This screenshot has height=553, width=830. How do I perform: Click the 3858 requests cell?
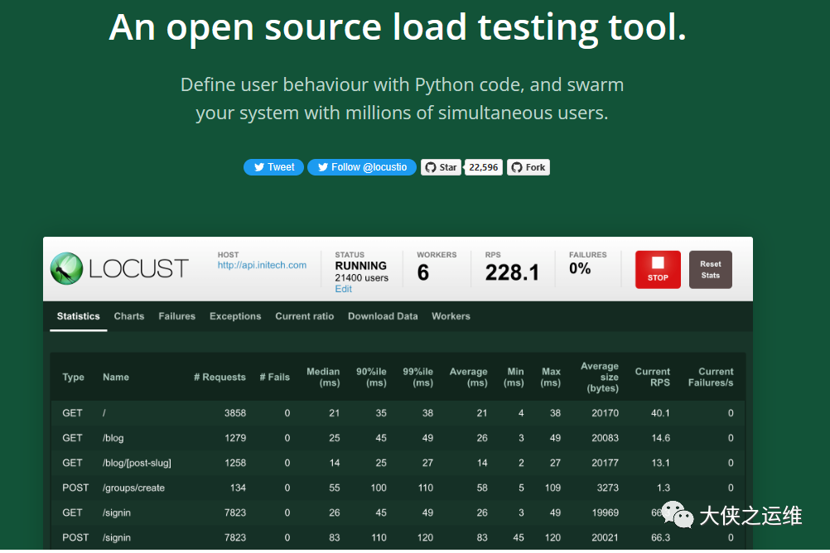[235, 413]
